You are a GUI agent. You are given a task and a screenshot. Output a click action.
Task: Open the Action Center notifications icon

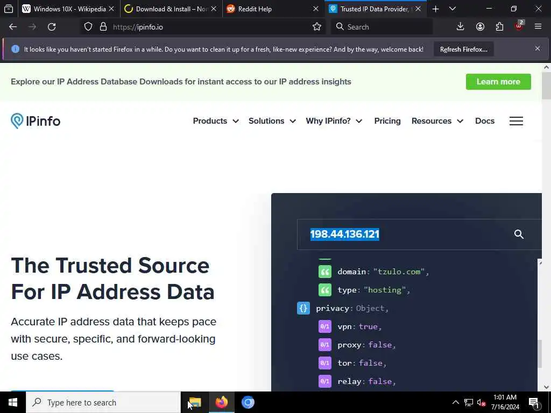click(534, 403)
